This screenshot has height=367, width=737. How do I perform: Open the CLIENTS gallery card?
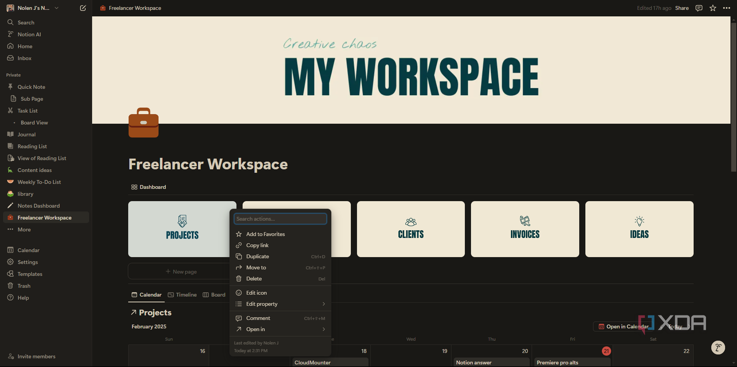pos(411,229)
